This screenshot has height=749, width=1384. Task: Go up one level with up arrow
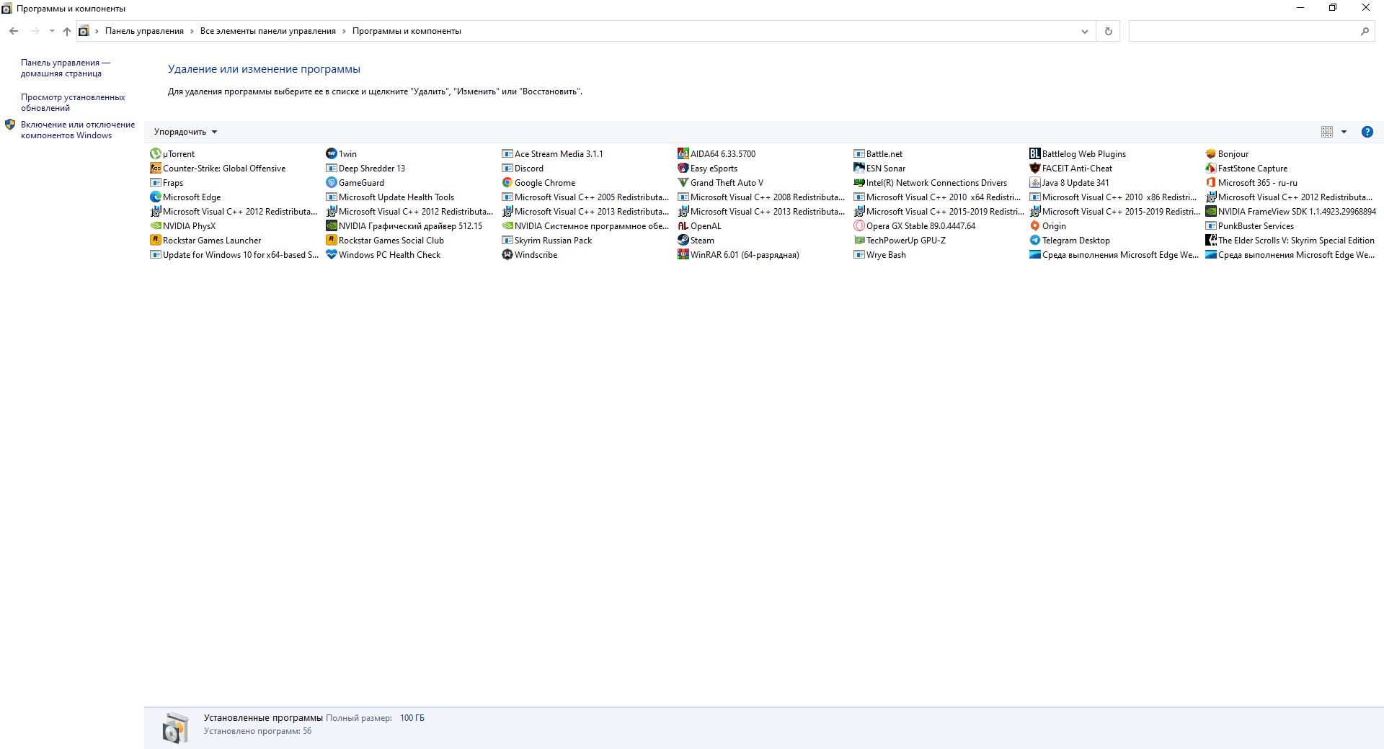tap(67, 31)
